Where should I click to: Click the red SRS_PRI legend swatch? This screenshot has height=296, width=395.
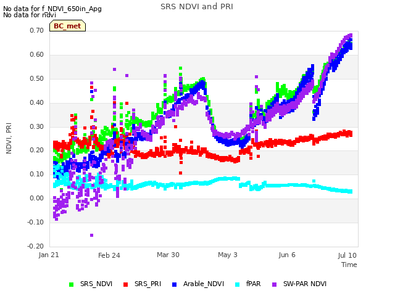(125, 284)
